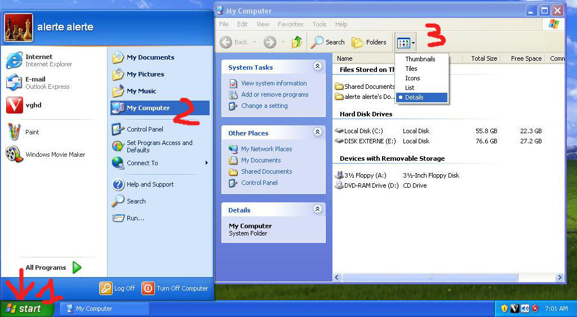Screen dimensions: 577x317
Task: Open the Search toolbar button
Action: (x=328, y=42)
